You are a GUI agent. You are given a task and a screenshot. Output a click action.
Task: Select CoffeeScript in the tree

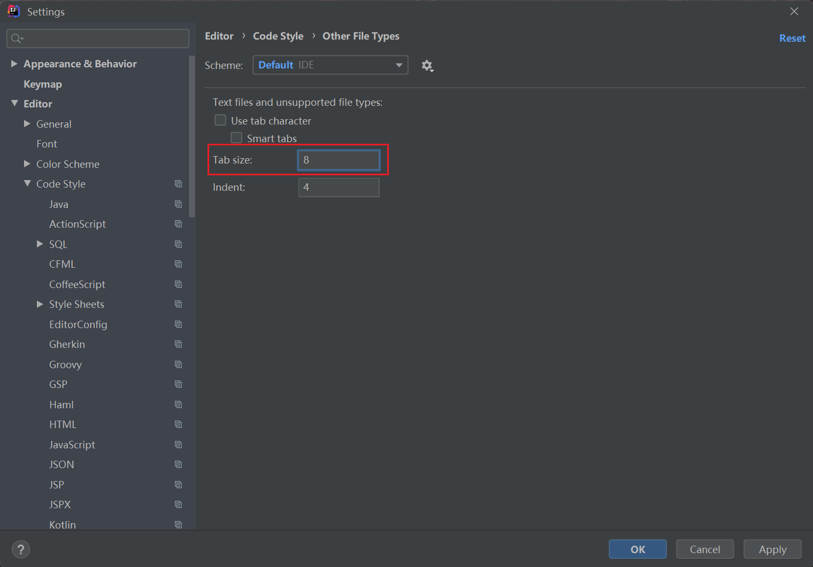77,284
